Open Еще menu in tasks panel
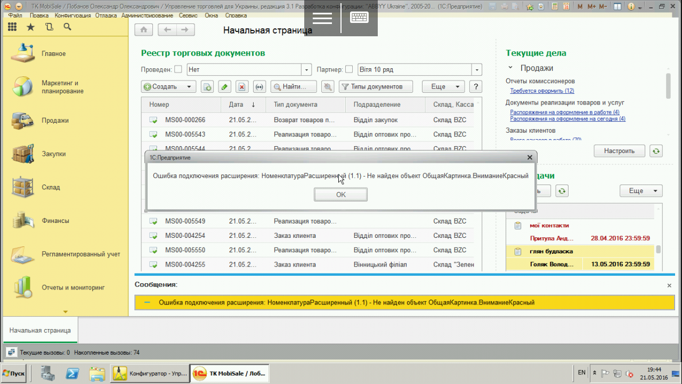The image size is (682, 384). pyautogui.click(x=641, y=191)
